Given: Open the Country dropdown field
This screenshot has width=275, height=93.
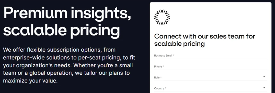Looking at the screenshot, I should coord(210,88).
